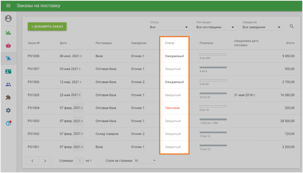Click the user profile avatar icon

coord(8,18)
